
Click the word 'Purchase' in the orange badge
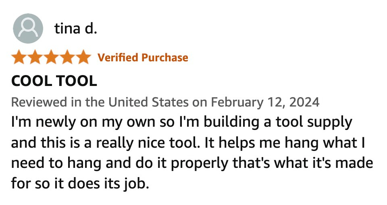165,58
